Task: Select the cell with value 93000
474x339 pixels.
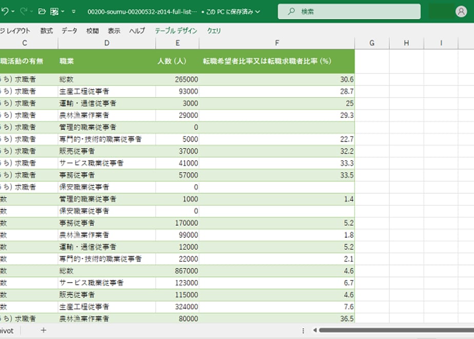Action: pos(177,91)
